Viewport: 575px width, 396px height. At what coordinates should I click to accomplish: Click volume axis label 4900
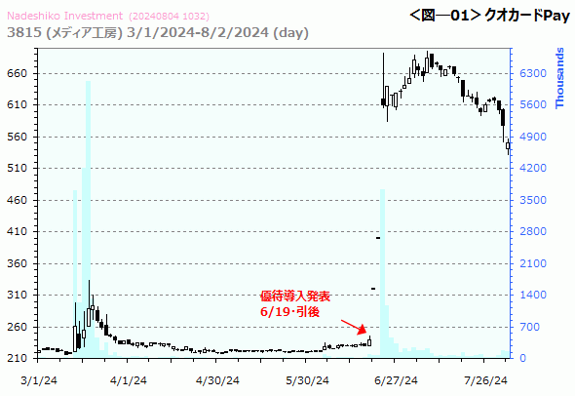click(x=533, y=137)
